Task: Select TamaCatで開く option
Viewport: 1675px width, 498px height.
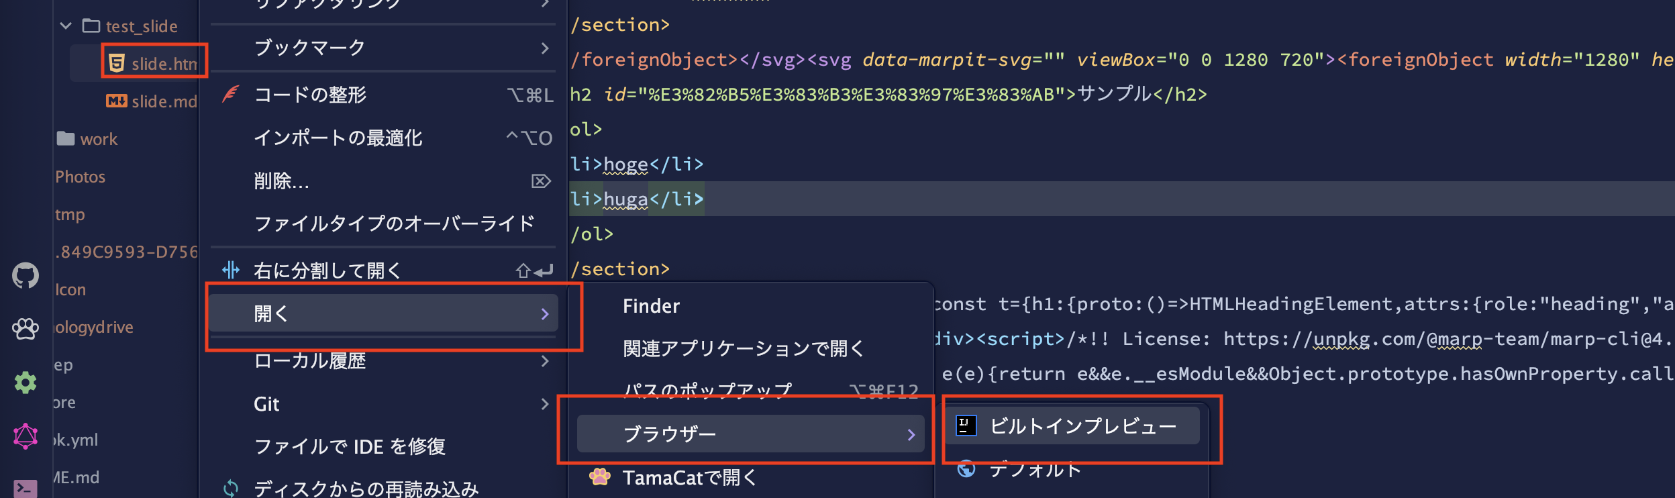Action: [689, 479]
